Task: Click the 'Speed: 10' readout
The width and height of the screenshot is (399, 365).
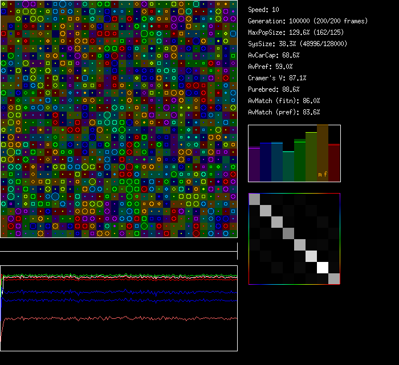Action: [264, 10]
